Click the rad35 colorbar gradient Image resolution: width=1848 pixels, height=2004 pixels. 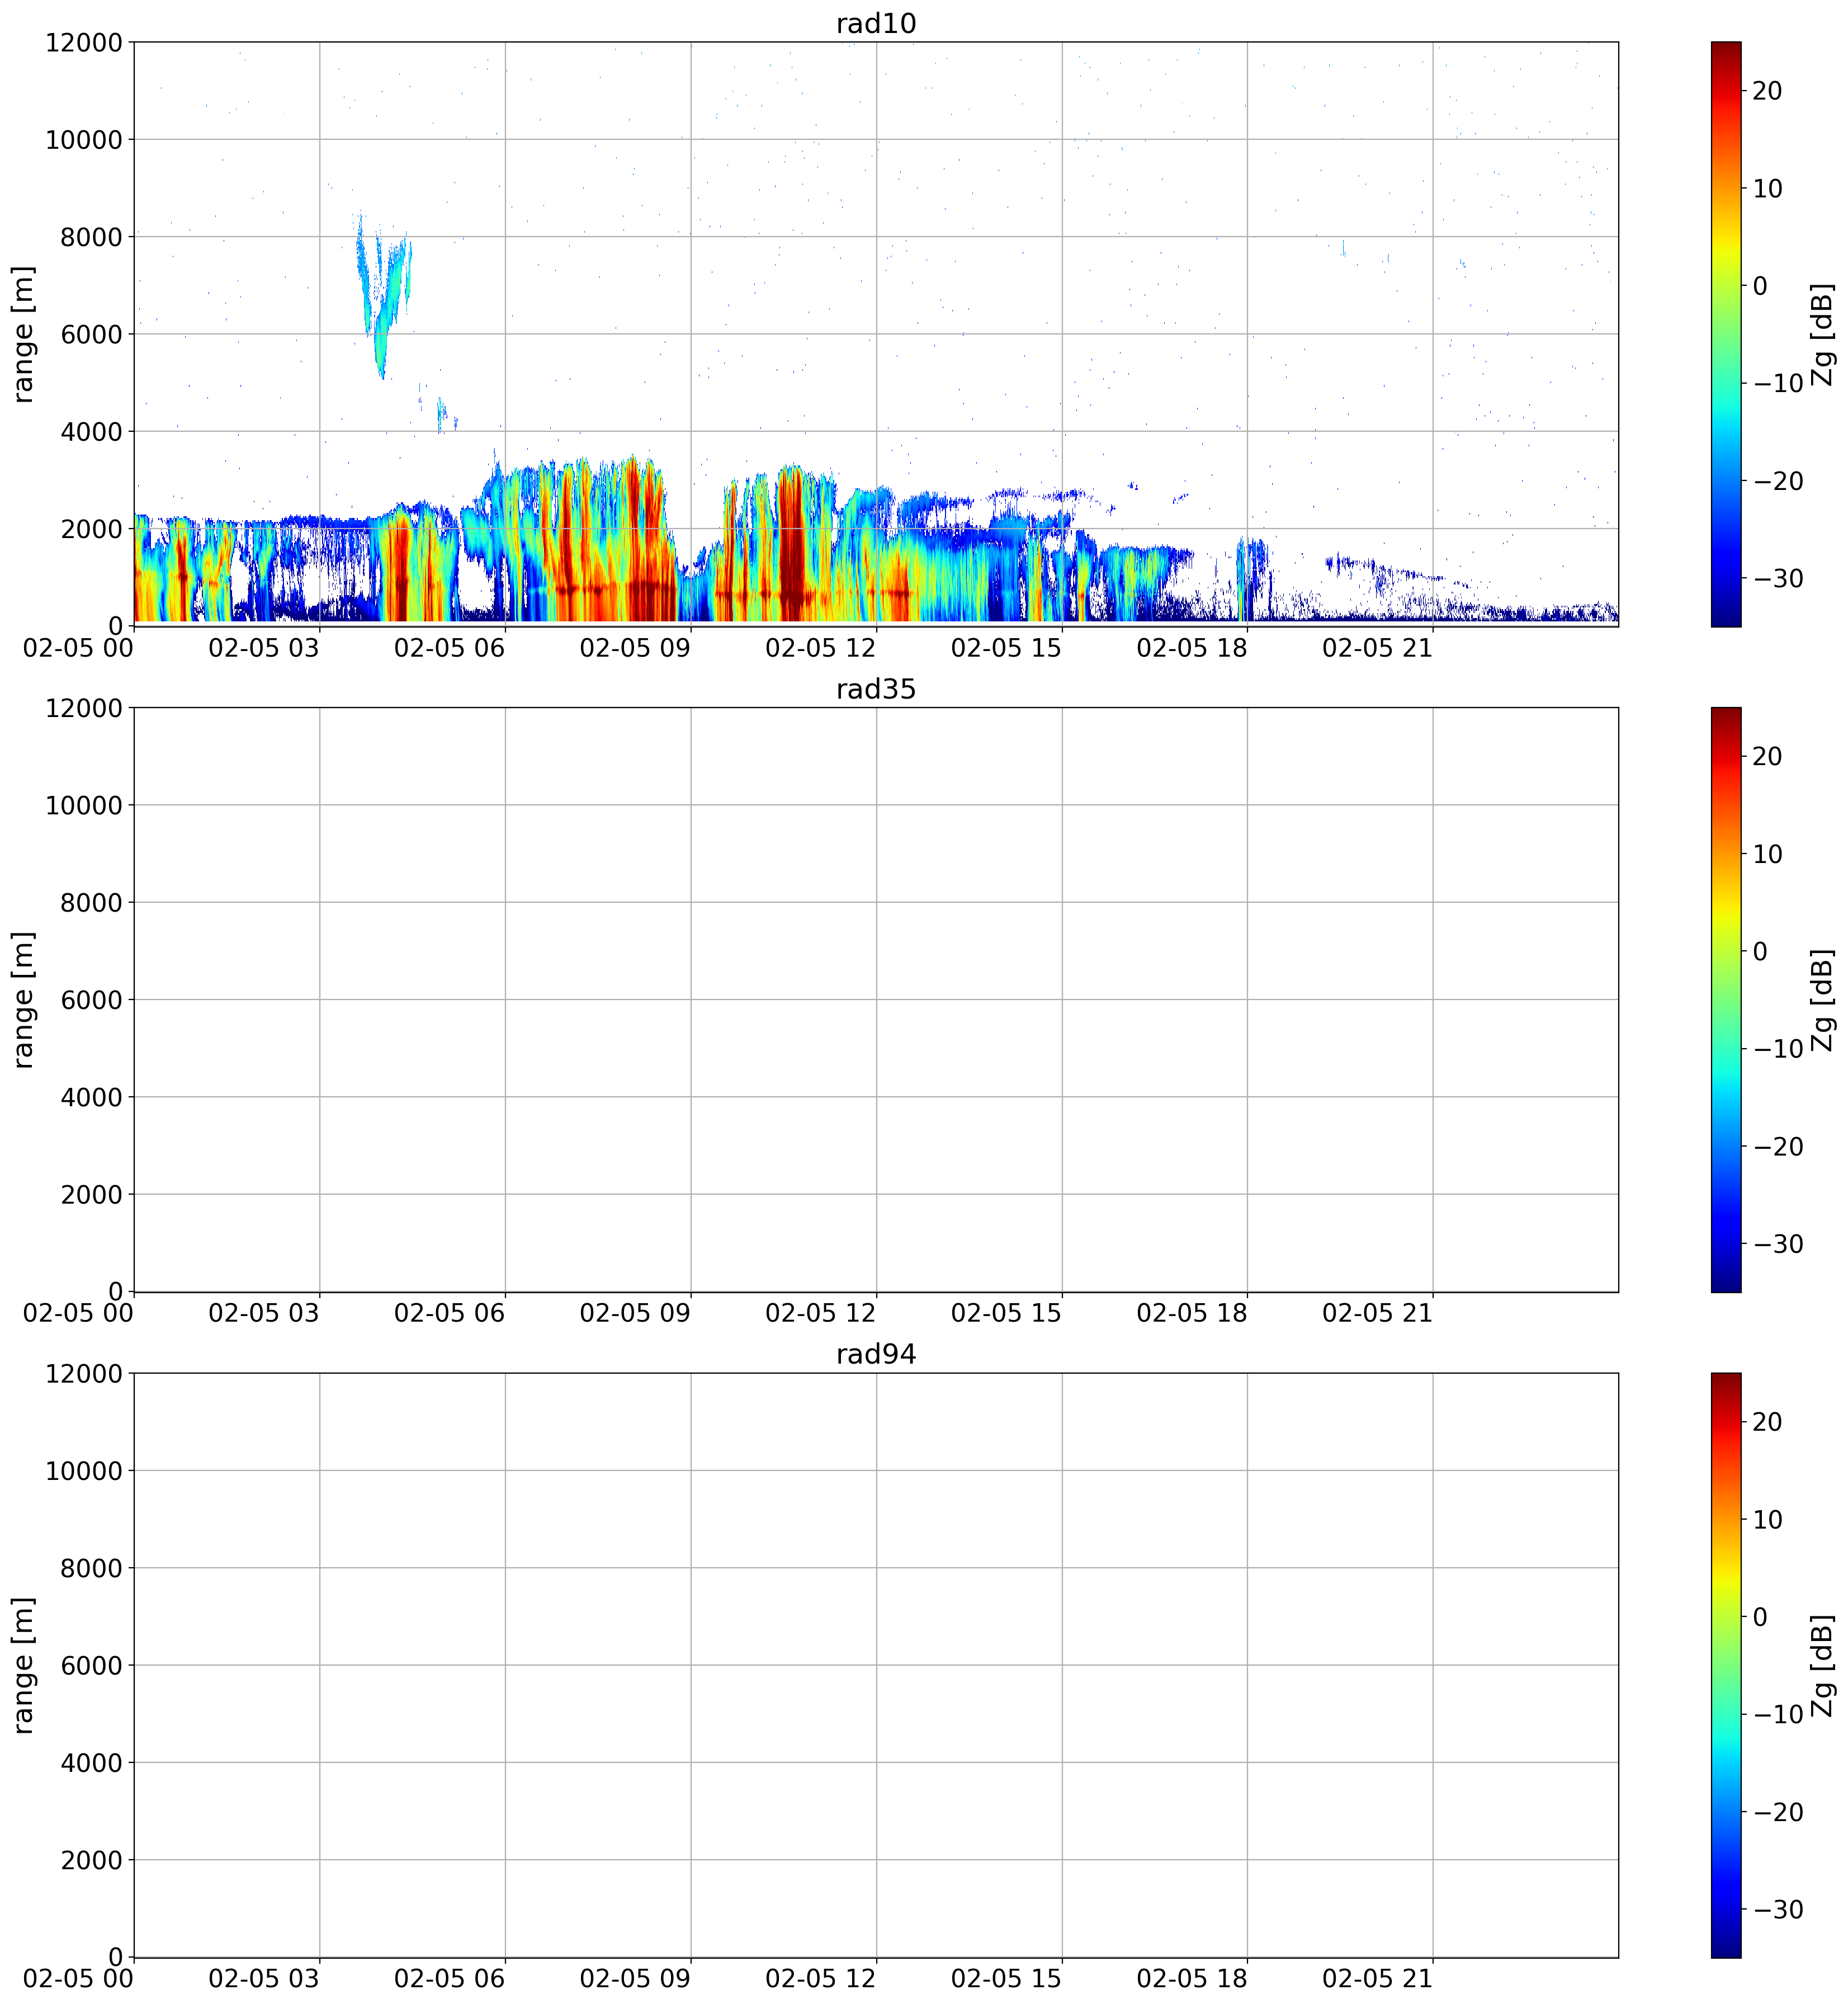point(1726,999)
